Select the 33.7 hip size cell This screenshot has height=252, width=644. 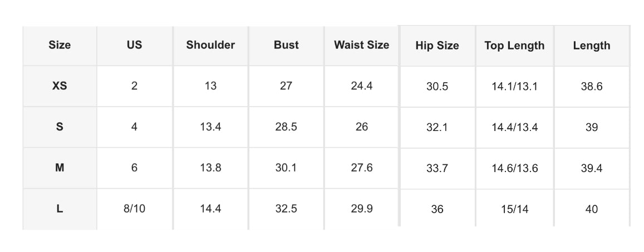[x=437, y=168]
